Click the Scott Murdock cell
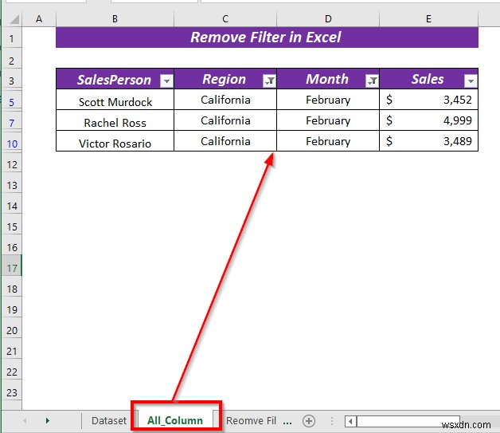 [115, 100]
